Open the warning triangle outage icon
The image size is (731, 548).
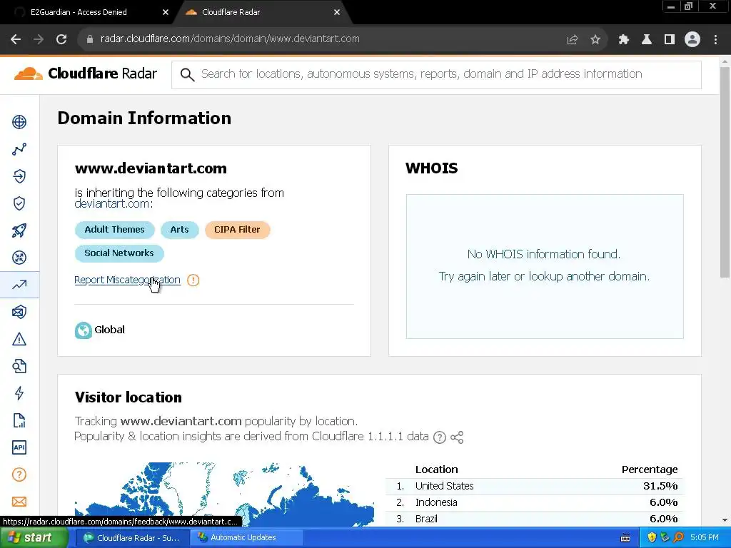(19, 339)
